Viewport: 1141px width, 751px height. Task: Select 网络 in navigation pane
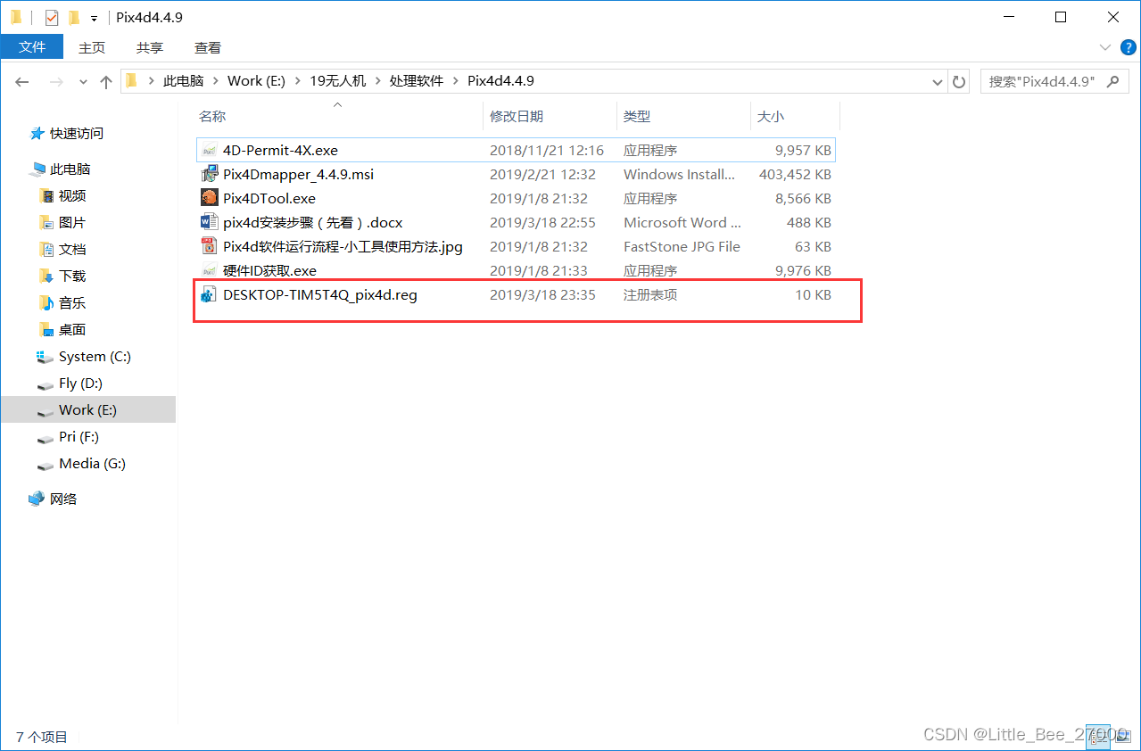click(63, 499)
